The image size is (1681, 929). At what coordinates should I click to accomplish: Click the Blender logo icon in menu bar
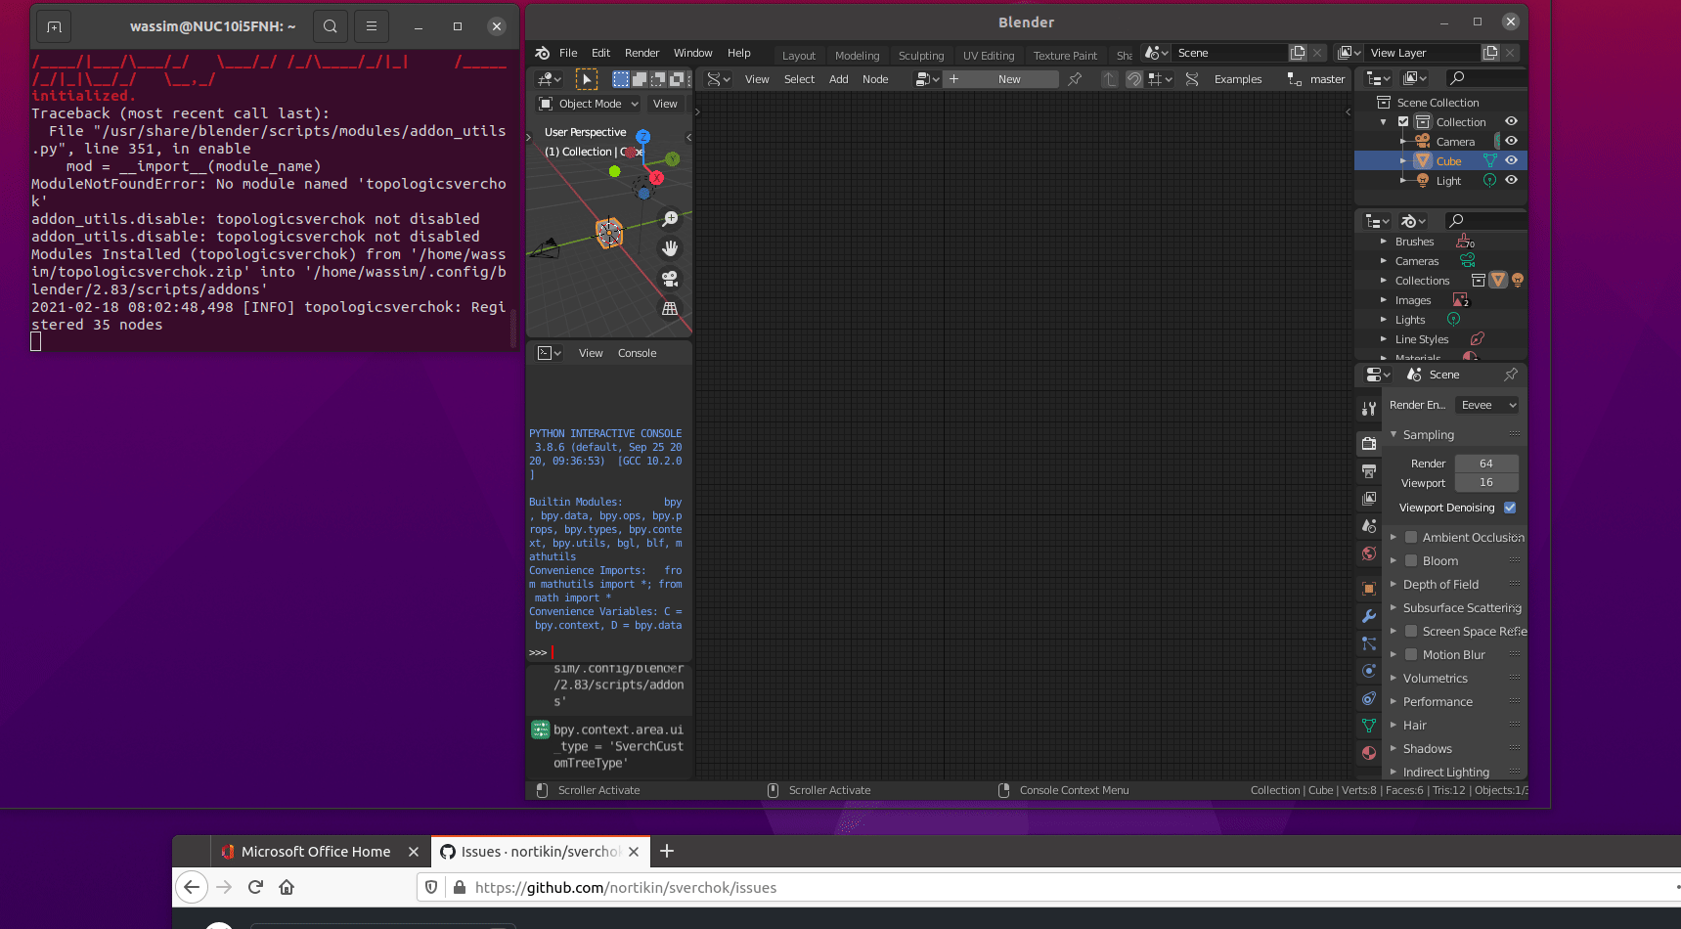point(543,53)
